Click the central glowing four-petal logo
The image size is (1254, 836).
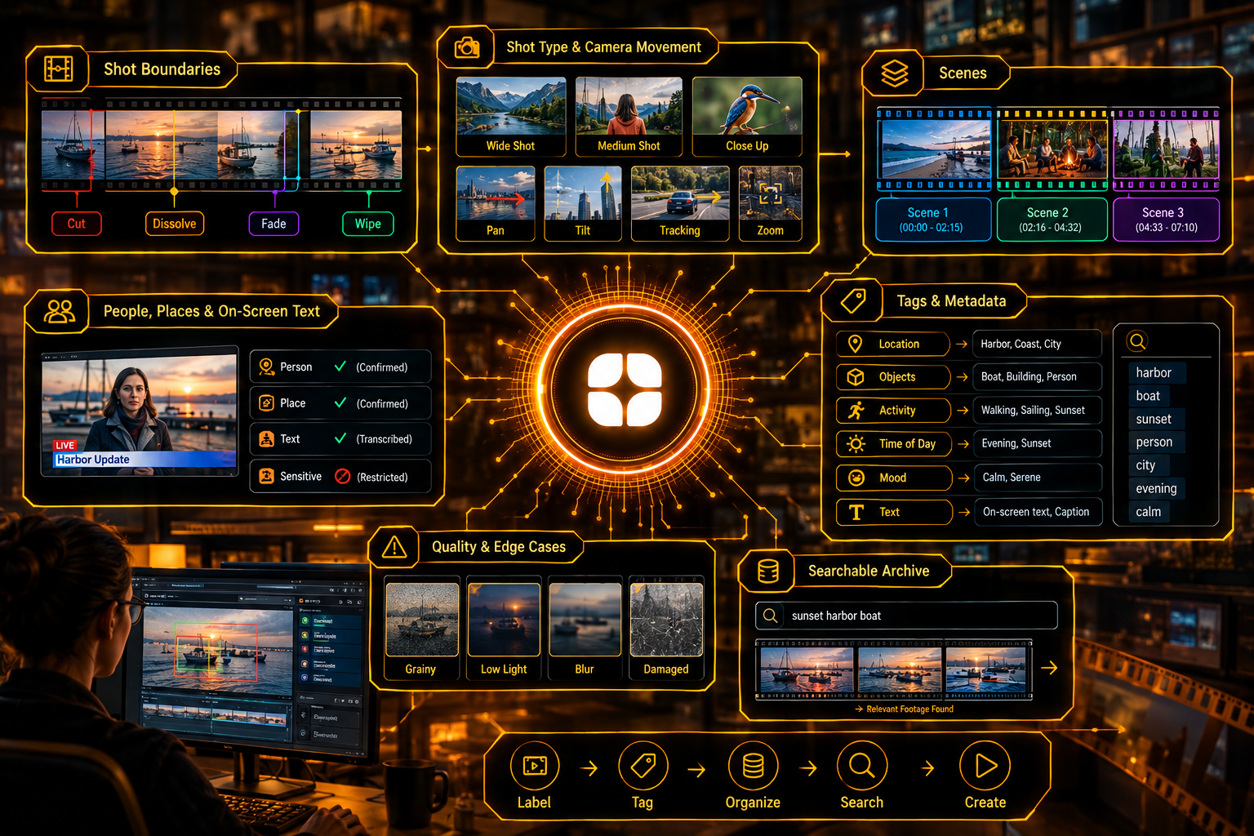point(625,389)
